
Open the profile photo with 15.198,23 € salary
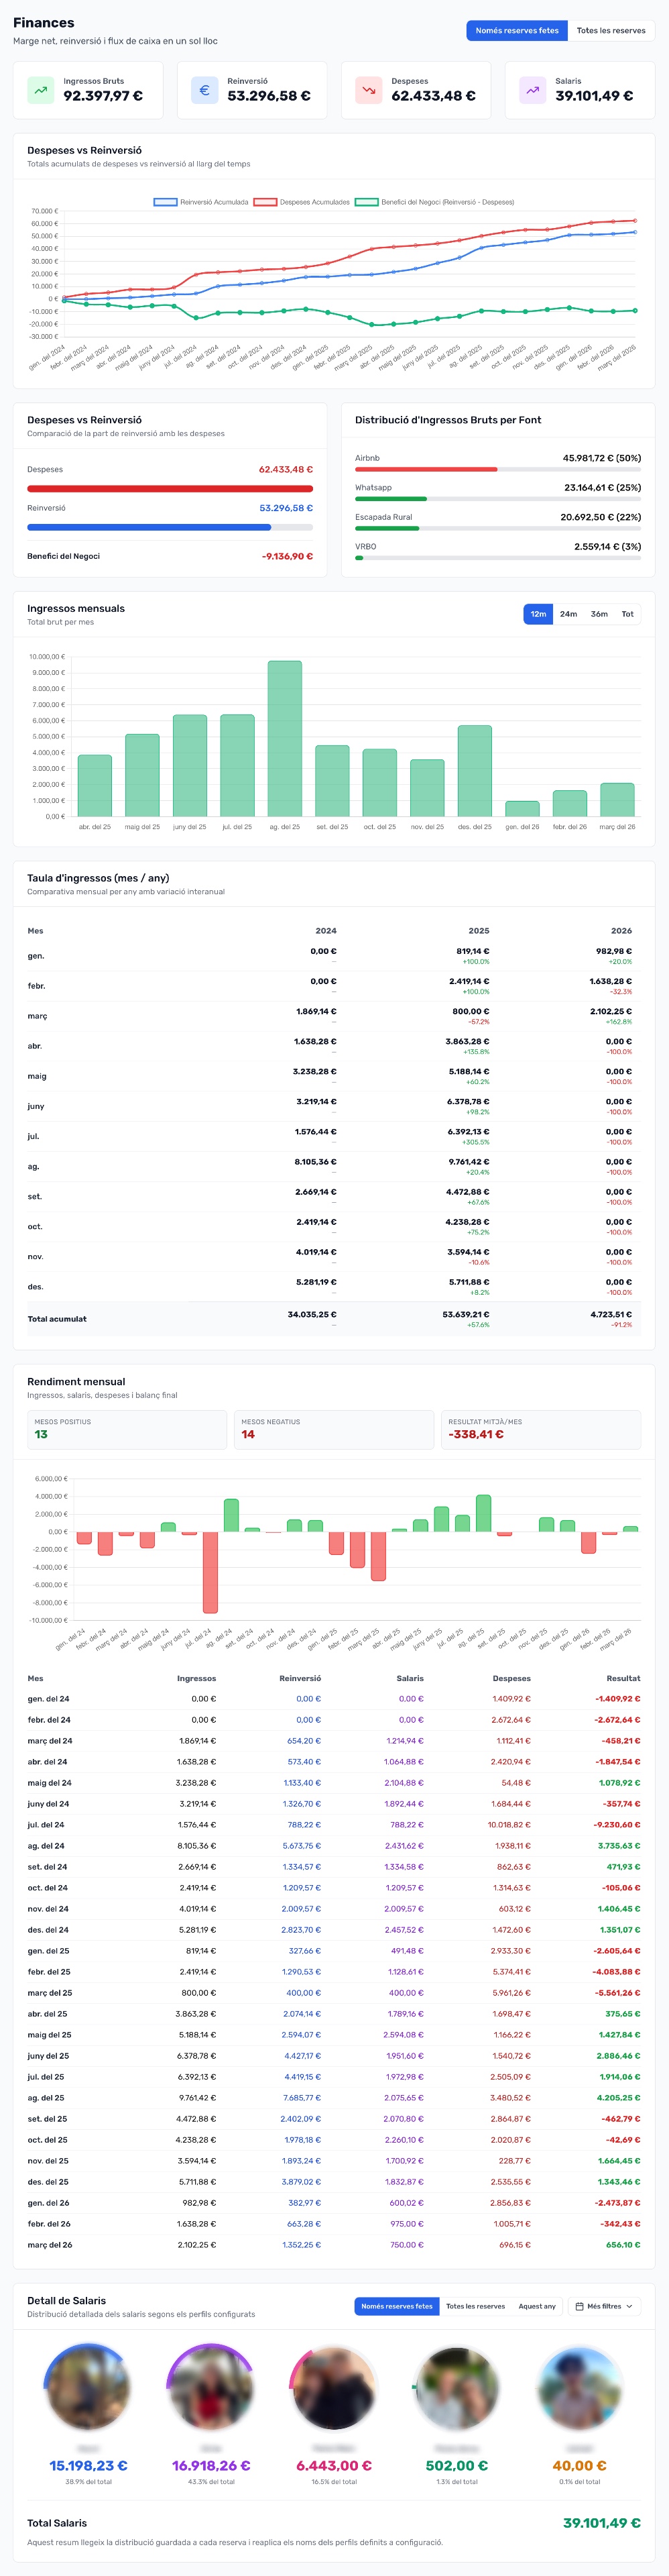pos(88,2387)
